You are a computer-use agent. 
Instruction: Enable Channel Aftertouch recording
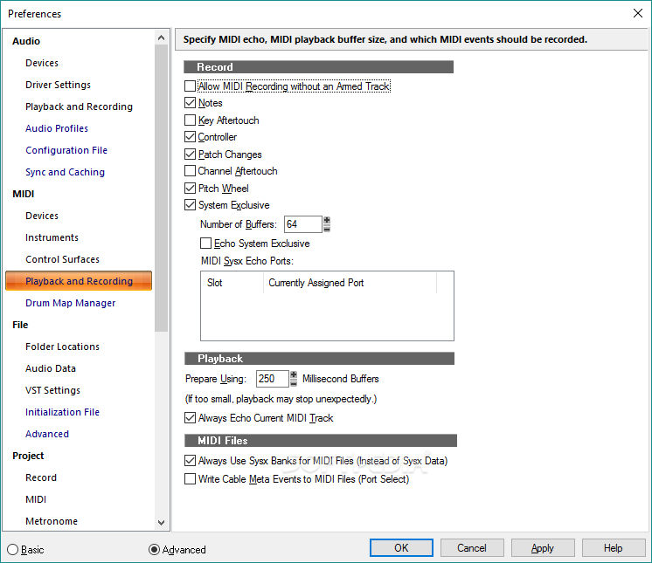click(x=190, y=170)
